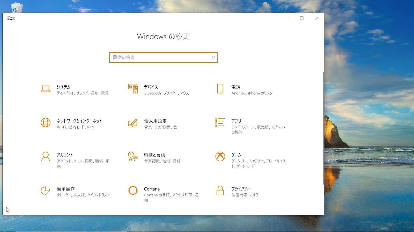Click the Android、iPhone のリンク description

click(252, 93)
